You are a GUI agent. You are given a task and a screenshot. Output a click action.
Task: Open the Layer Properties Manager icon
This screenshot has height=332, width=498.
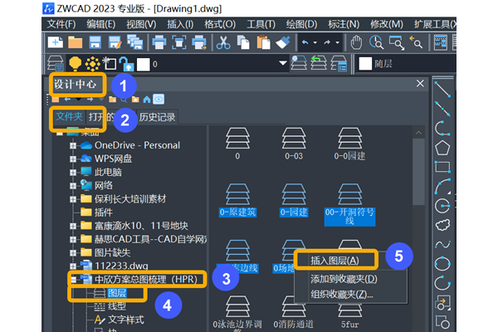coord(56,63)
